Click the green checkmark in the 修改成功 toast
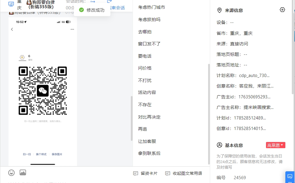The width and height of the screenshot is (295, 183). [x=81, y=10]
